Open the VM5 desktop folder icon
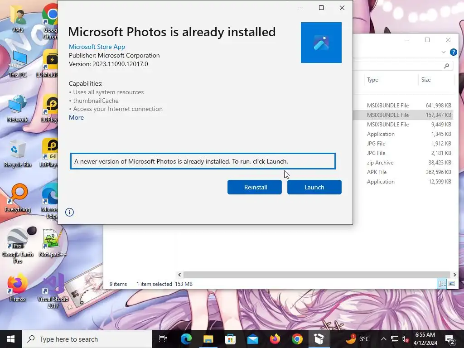464x348 pixels. tap(18, 18)
